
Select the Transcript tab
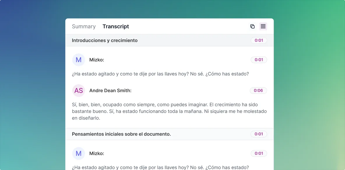(116, 27)
